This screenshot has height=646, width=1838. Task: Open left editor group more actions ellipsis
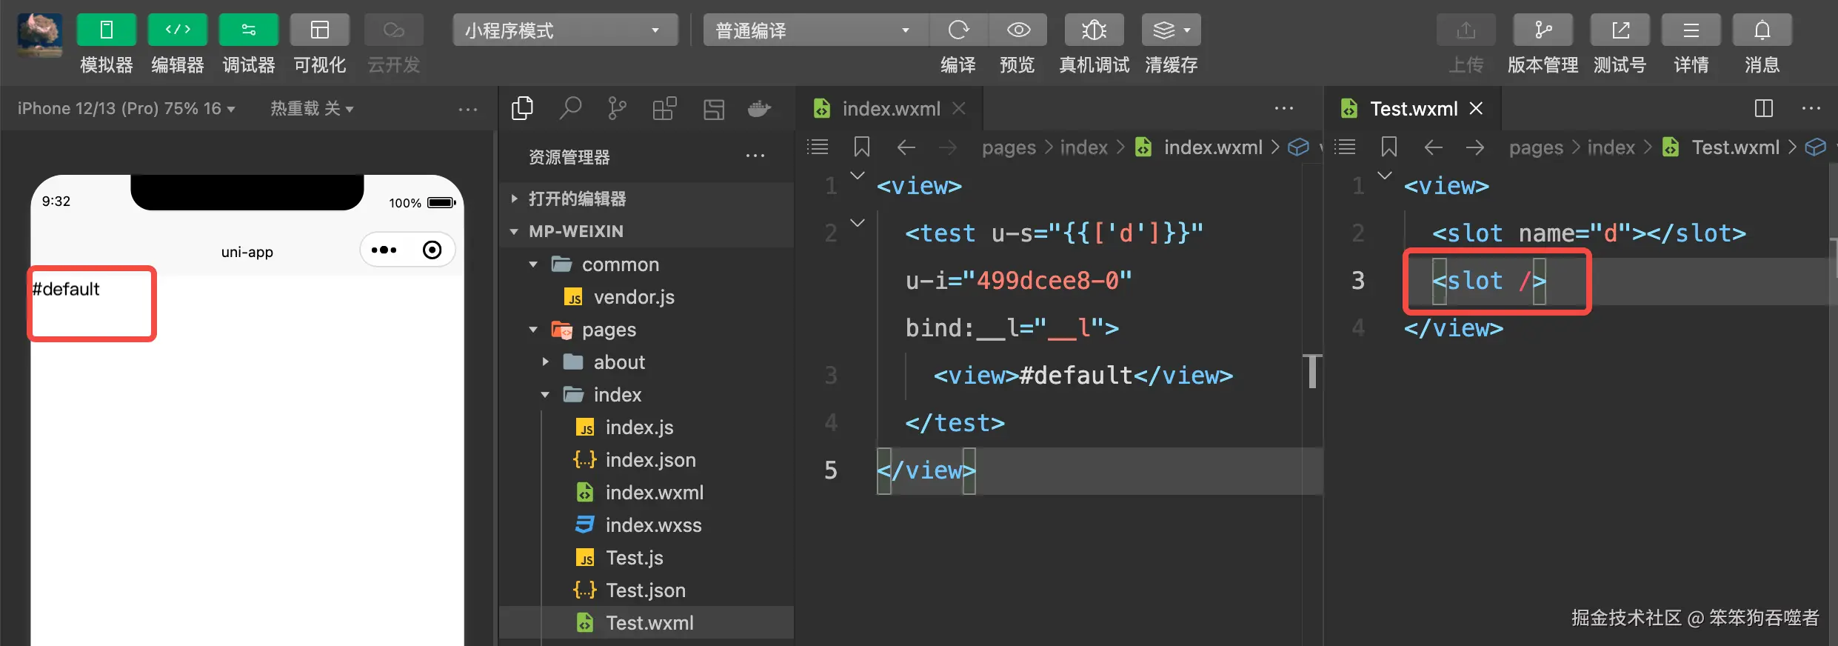[x=1284, y=109]
